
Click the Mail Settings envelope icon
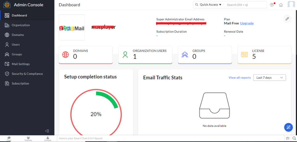click(x=7, y=64)
